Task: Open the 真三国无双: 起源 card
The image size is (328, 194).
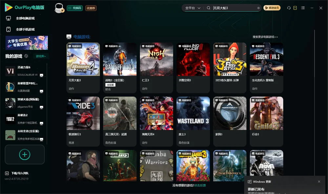Action: click(x=120, y=122)
